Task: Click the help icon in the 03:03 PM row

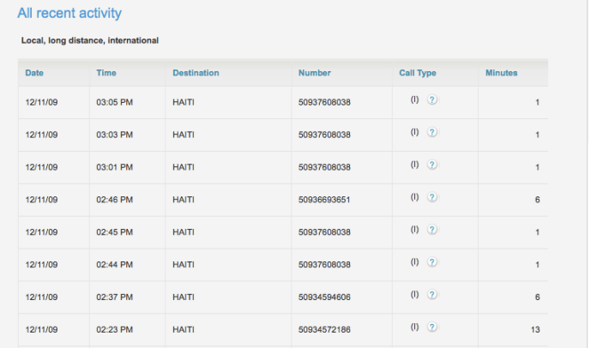Action: coord(432,132)
